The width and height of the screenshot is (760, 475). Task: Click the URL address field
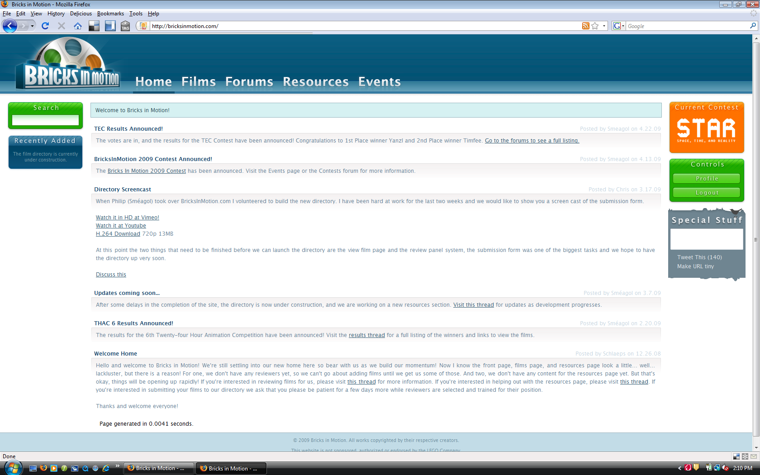(366, 26)
